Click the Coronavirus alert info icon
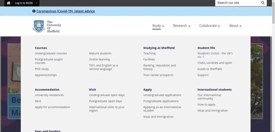 coord(34,11)
